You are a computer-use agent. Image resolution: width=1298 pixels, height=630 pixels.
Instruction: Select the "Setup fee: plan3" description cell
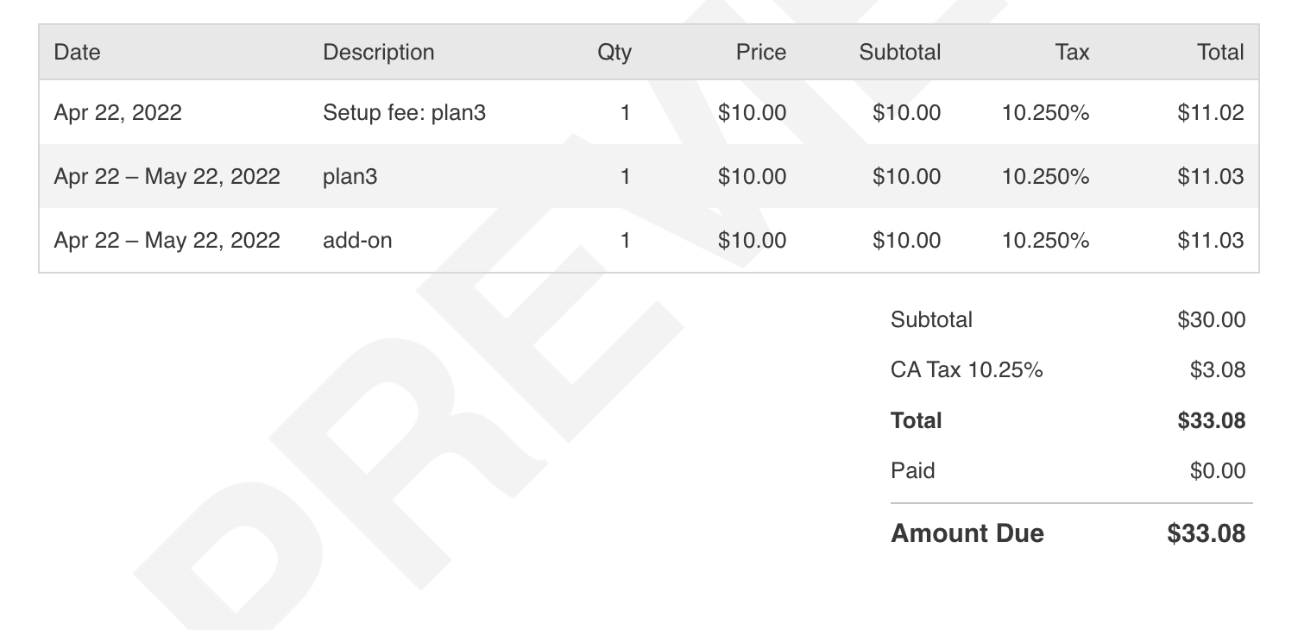(x=404, y=113)
